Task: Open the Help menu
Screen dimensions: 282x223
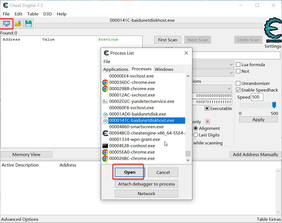Action: [62, 14]
